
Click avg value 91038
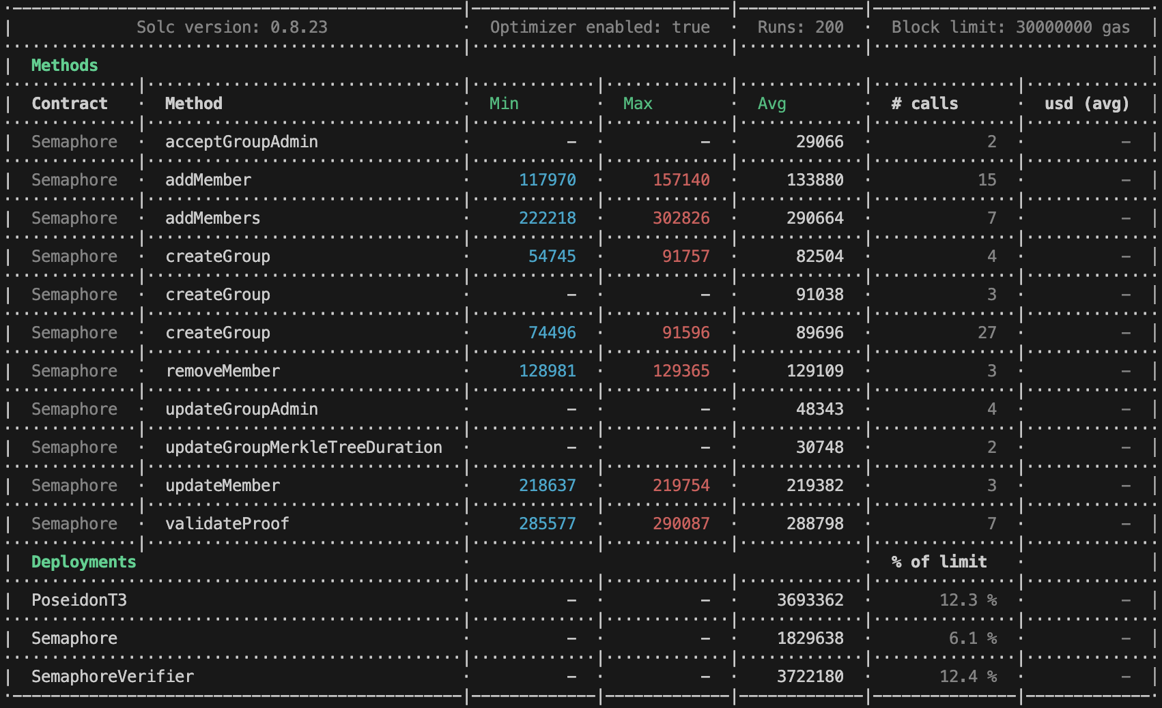click(x=820, y=295)
